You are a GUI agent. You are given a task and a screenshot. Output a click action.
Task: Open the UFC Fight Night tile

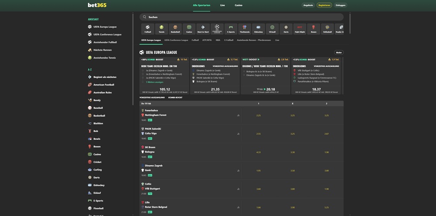300,29
